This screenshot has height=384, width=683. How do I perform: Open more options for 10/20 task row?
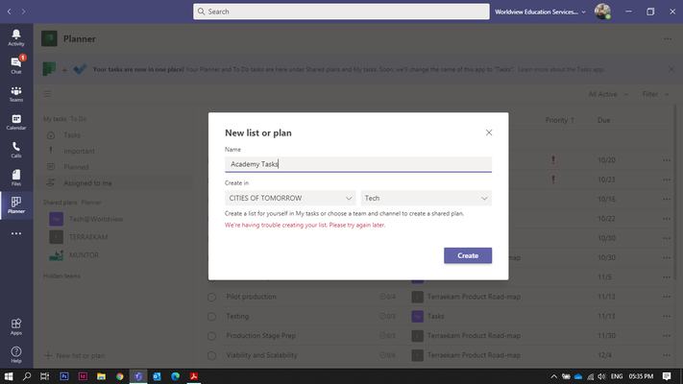point(667,160)
